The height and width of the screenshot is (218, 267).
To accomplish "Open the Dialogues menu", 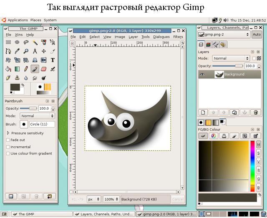I will 161,37.
